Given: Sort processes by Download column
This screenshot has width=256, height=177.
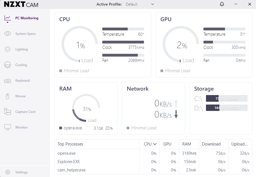Looking at the screenshot, I should 211,144.
